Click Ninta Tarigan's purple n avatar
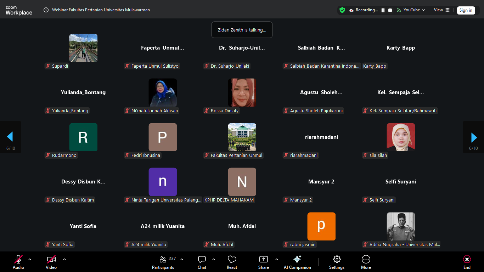The width and height of the screenshot is (484, 272). click(163, 182)
